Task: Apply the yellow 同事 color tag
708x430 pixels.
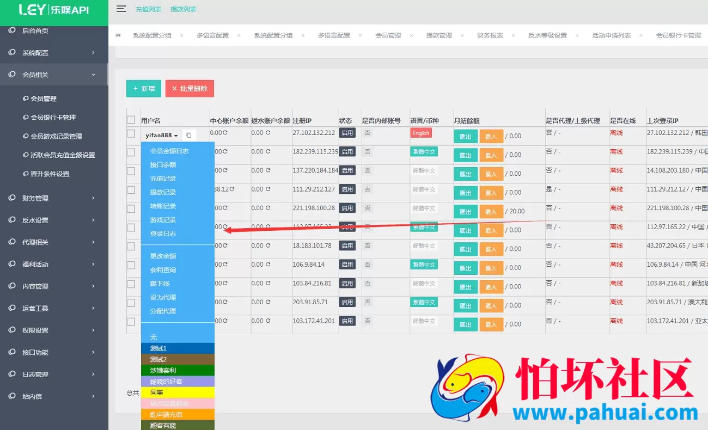Action: pyautogui.click(x=178, y=392)
